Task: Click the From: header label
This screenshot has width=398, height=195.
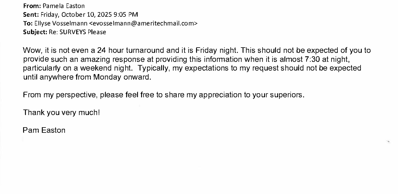Action: [32, 6]
